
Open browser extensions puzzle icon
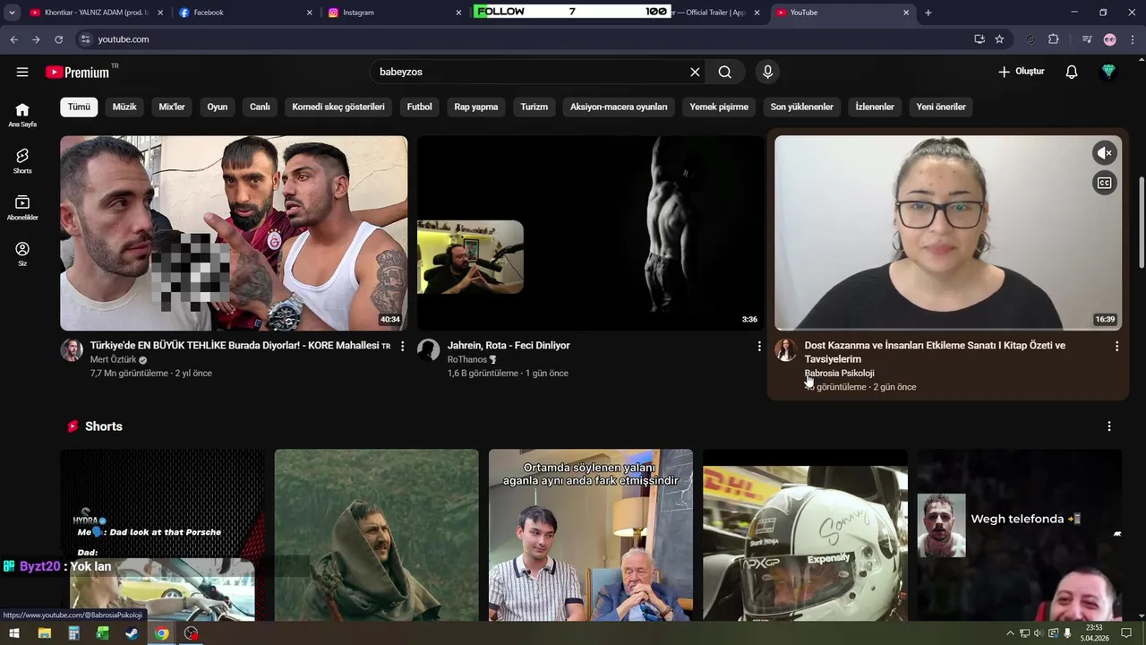[x=1054, y=39]
